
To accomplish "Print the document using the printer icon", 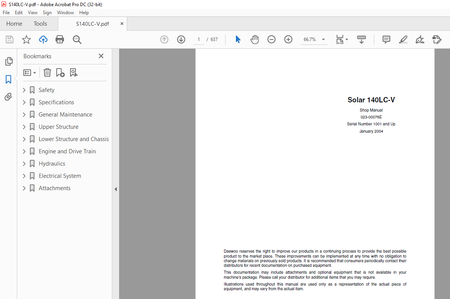I will click(x=60, y=39).
